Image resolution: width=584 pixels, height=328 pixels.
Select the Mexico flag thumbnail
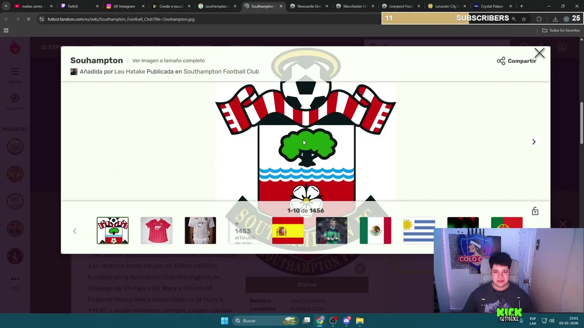(x=375, y=231)
